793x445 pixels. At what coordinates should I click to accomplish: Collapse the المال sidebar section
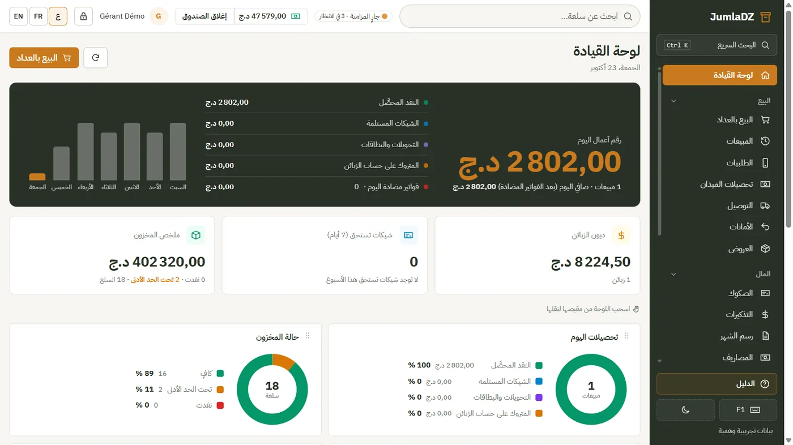point(673,275)
